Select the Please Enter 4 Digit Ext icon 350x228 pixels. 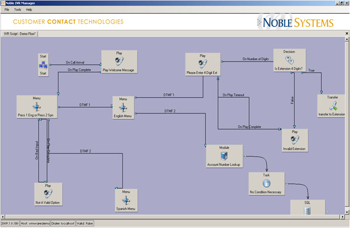(x=203, y=64)
